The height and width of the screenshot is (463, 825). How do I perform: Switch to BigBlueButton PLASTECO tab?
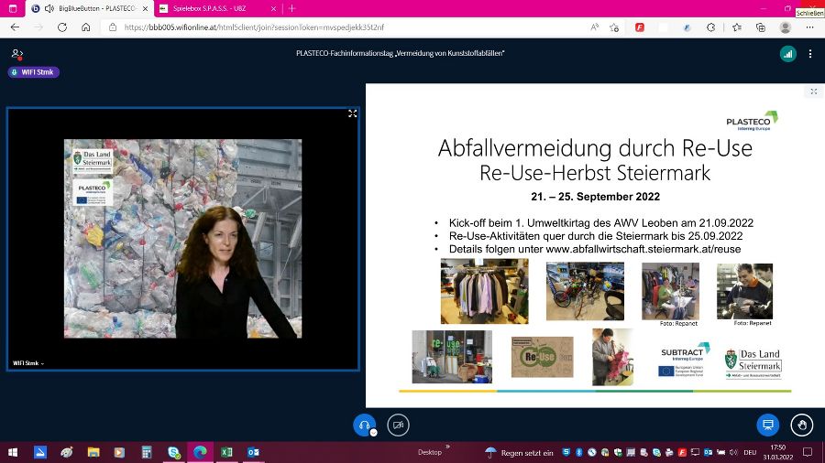pyautogui.click(x=90, y=8)
